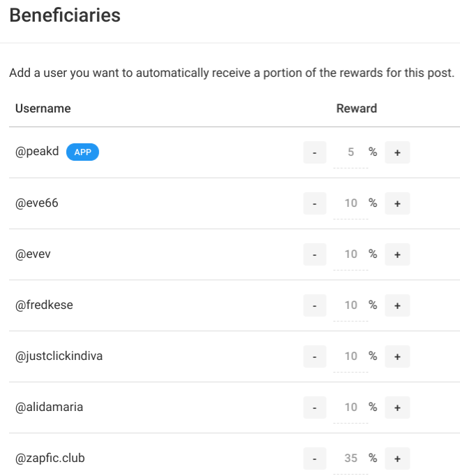This screenshot has height=476, width=460.
Task: Decrease the reward for @fredkese
Action: [315, 305]
